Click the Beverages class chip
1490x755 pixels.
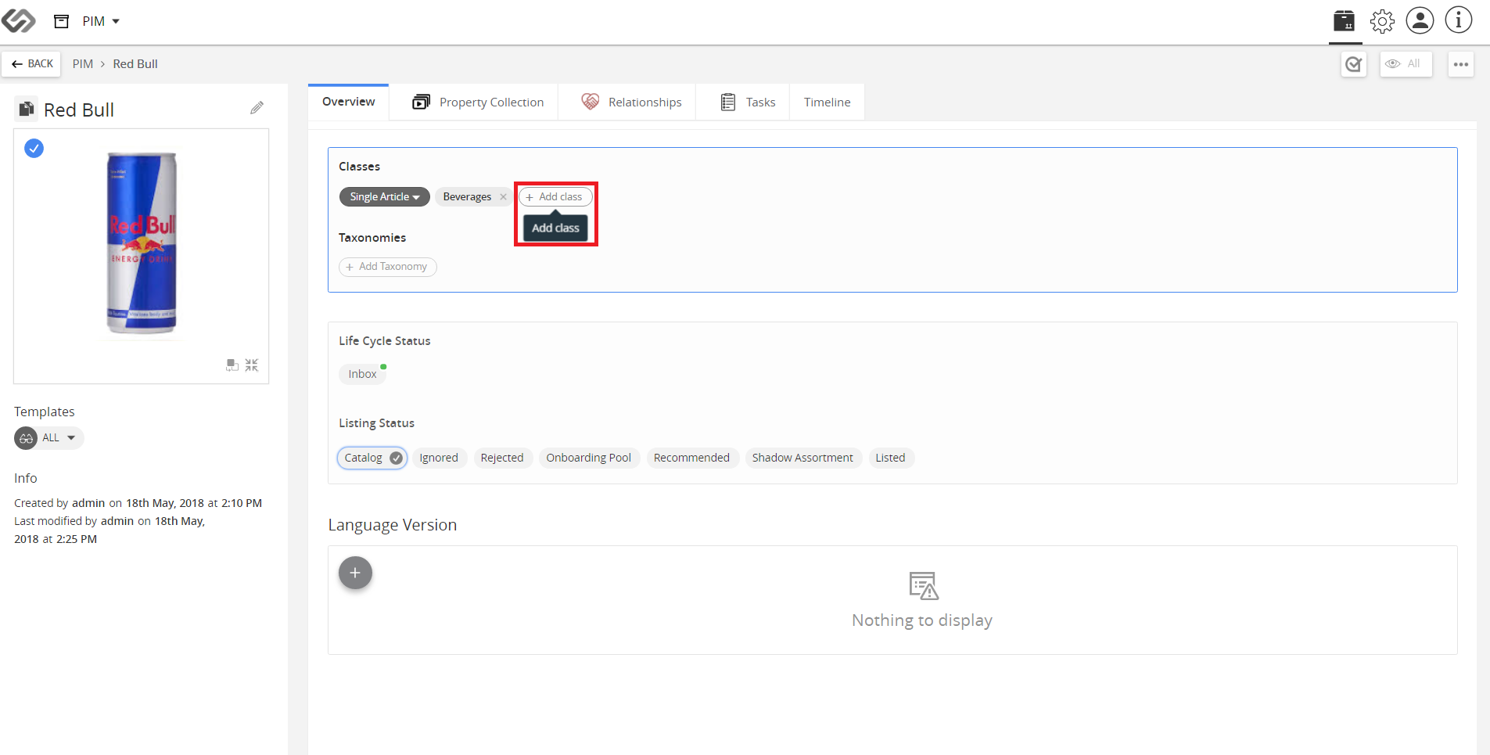467,197
